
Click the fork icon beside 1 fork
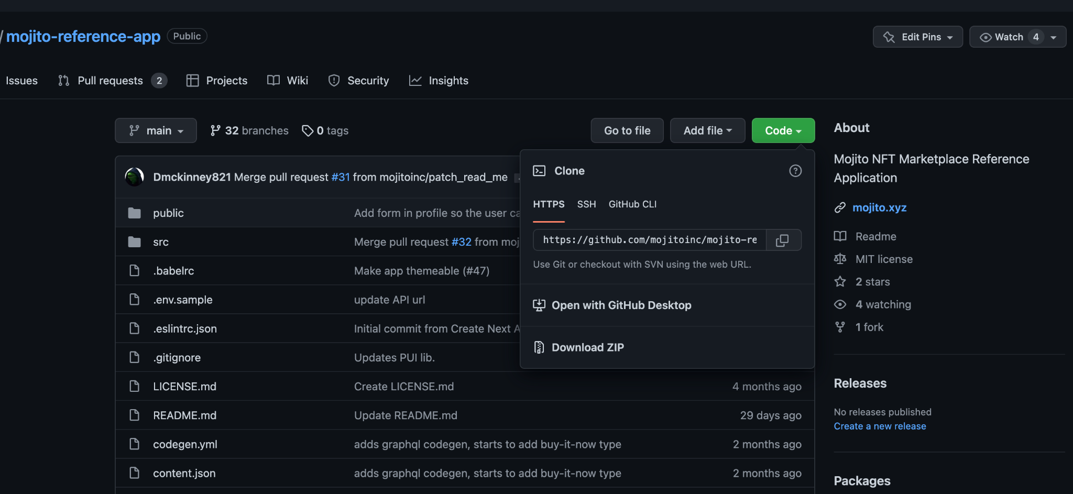(840, 327)
